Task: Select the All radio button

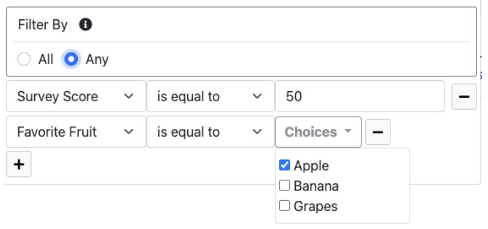Action: (x=24, y=59)
